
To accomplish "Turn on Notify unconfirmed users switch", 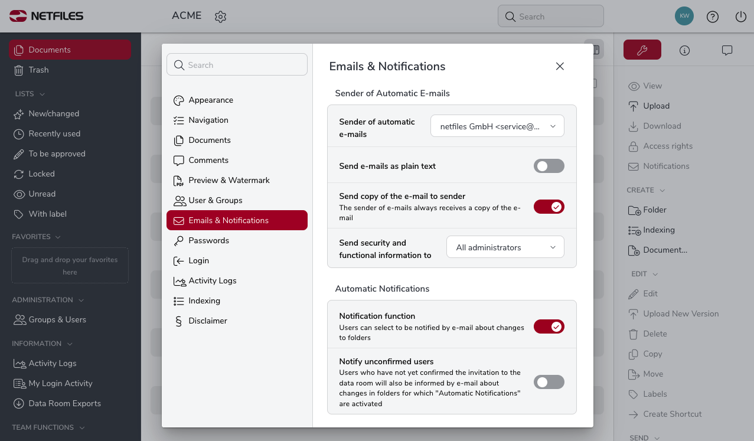I will [x=549, y=382].
